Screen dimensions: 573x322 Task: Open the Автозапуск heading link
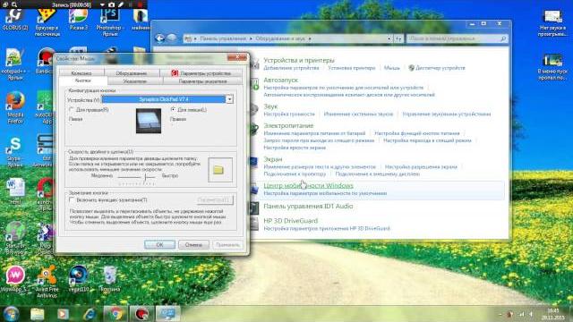[280, 80]
